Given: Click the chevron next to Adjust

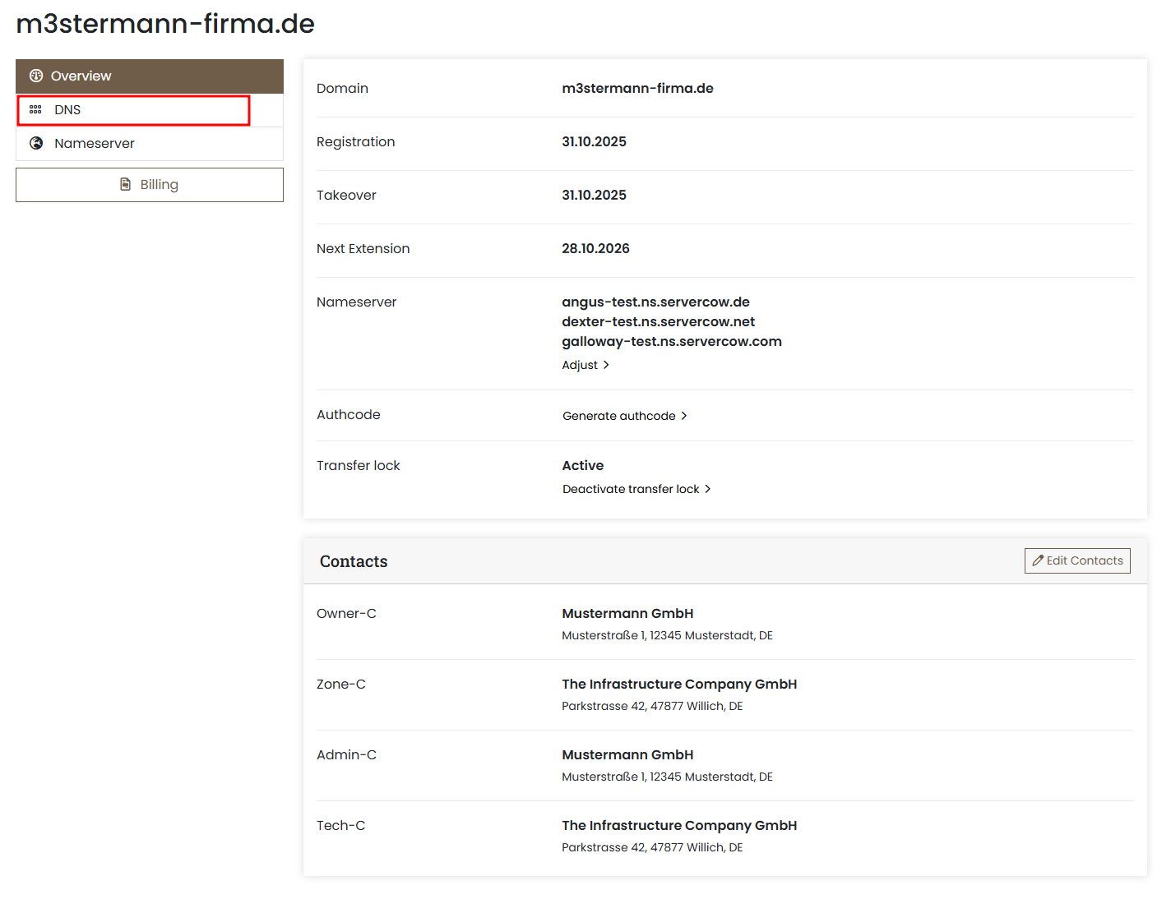Looking at the screenshot, I should (x=606, y=365).
